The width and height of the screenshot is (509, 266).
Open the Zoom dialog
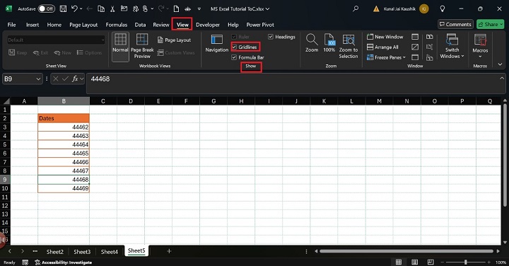point(312,43)
